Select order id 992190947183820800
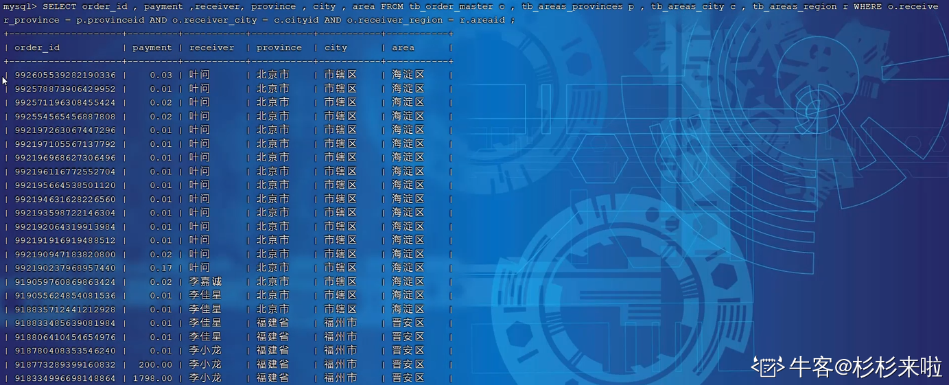The height and width of the screenshot is (385, 949). (x=65, y=254)
